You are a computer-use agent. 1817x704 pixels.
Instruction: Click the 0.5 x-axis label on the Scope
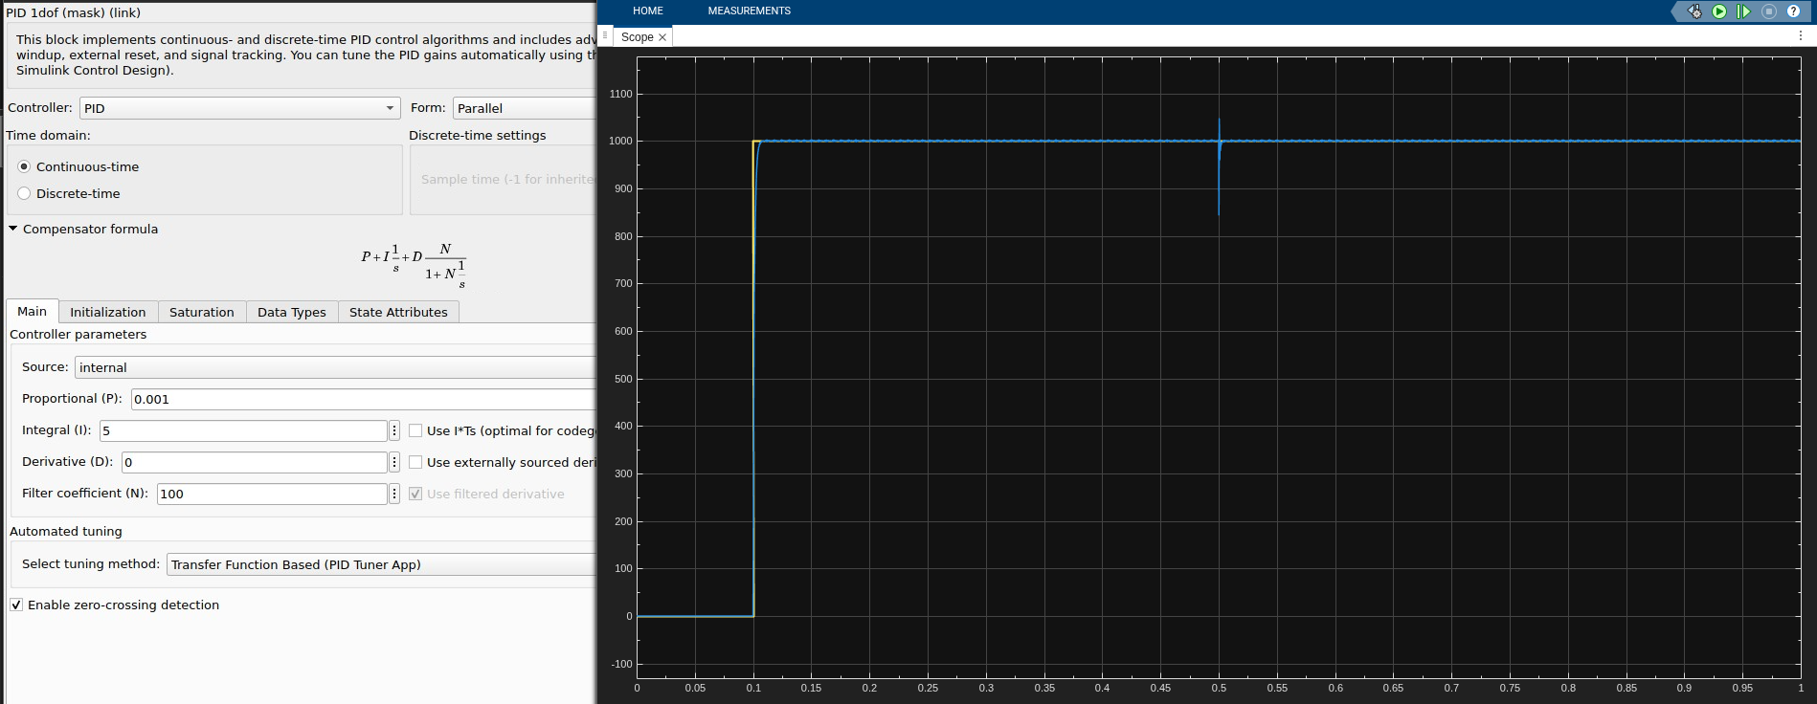[x=1219, y=688]
